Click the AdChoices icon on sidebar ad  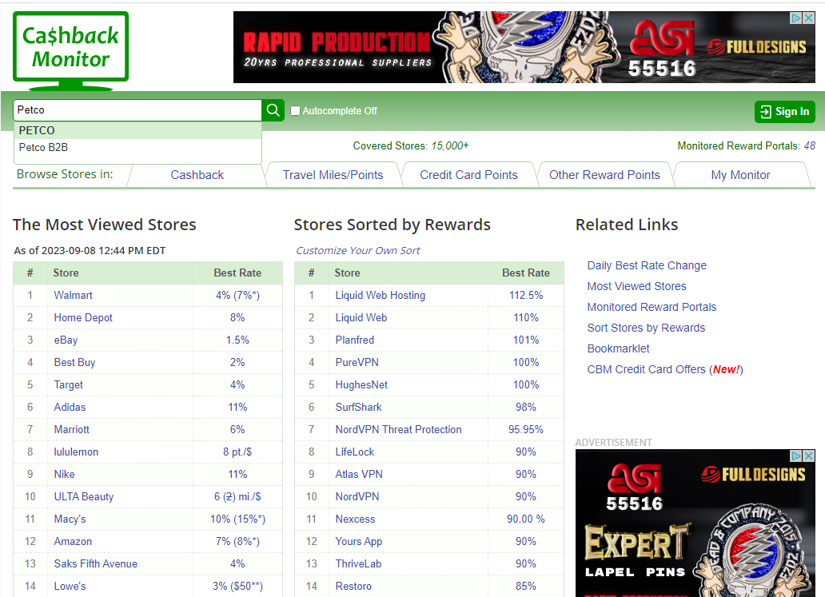(x=797, y=456)
